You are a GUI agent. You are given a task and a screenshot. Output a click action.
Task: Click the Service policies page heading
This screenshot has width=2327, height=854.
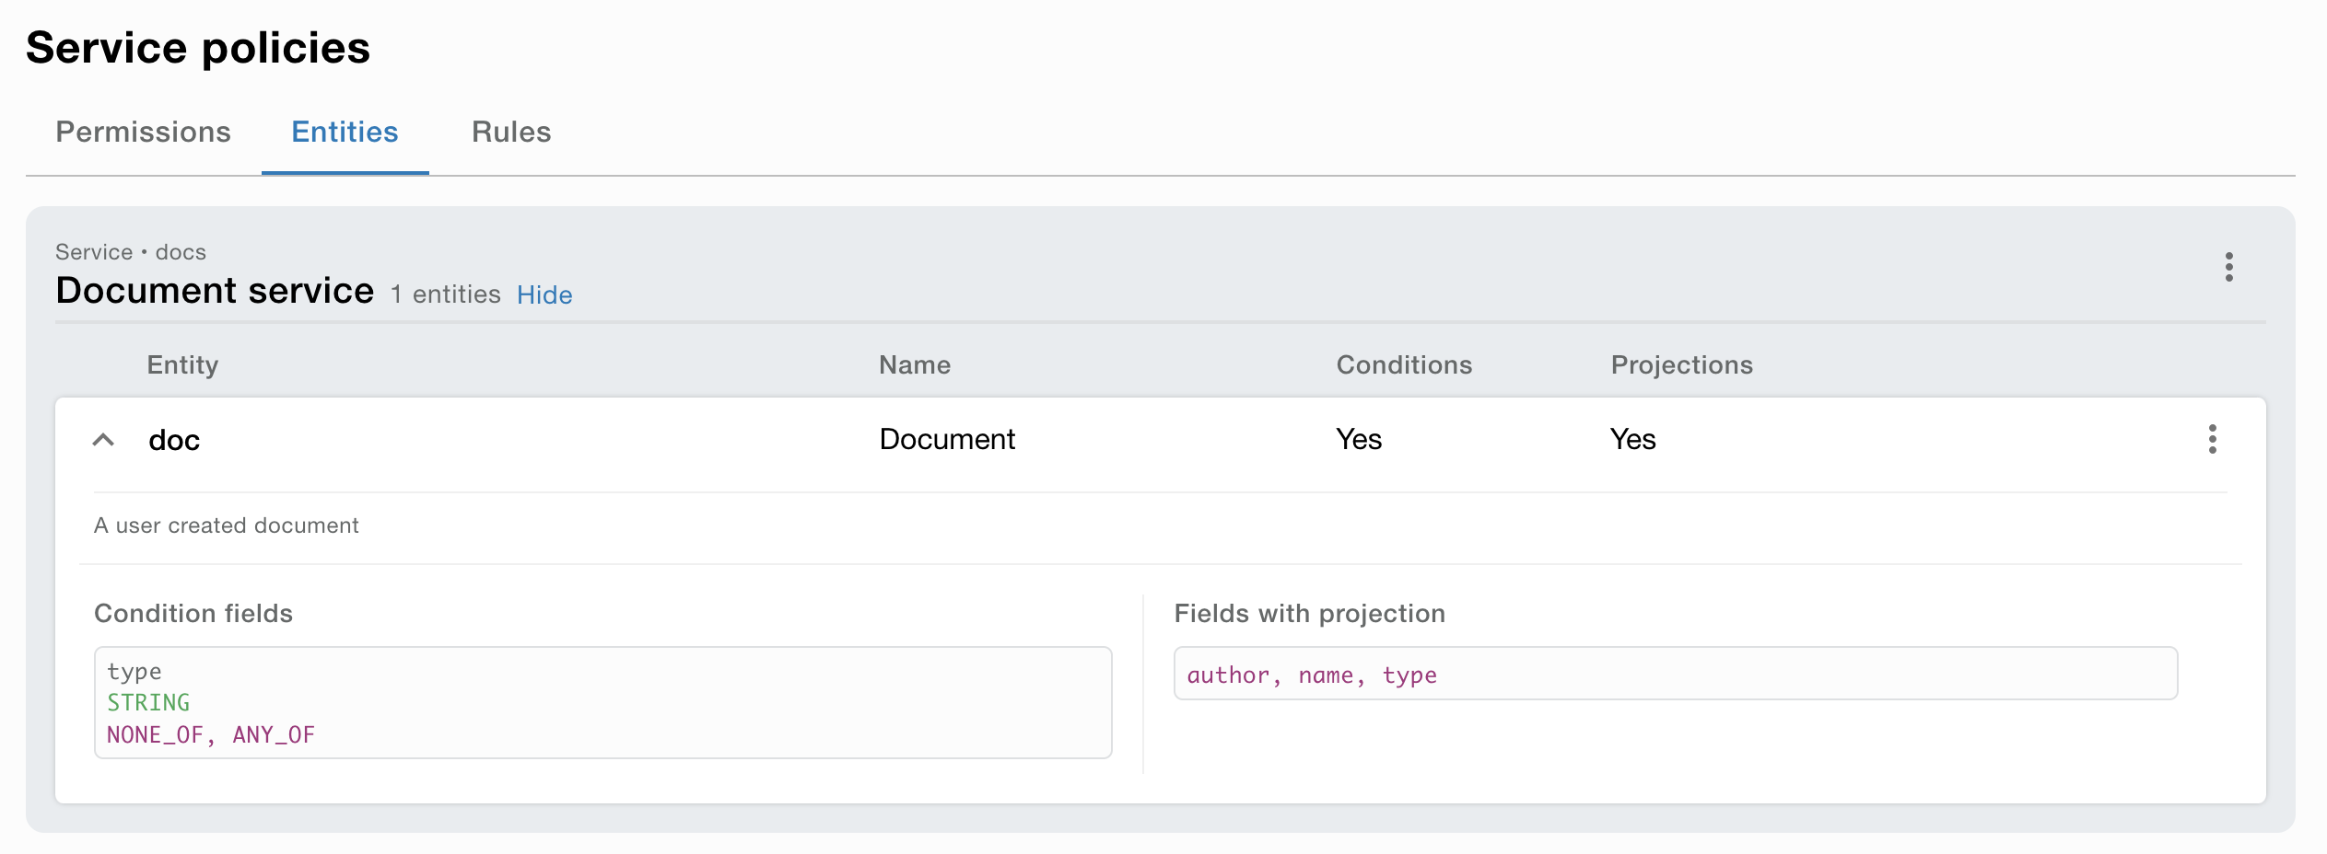coord(198,48)
